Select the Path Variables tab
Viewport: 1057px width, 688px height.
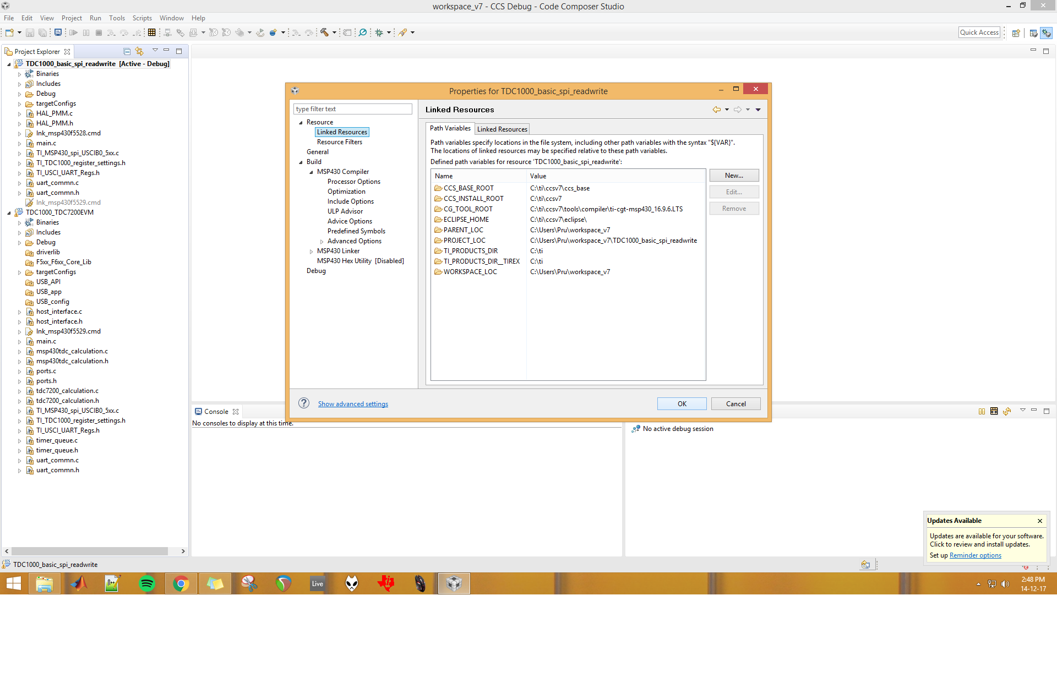450,128
